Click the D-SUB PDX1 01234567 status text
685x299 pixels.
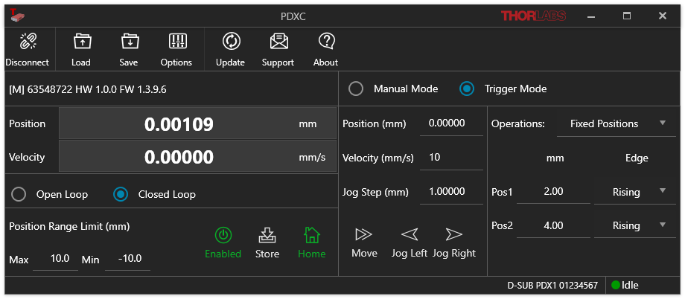552,286
